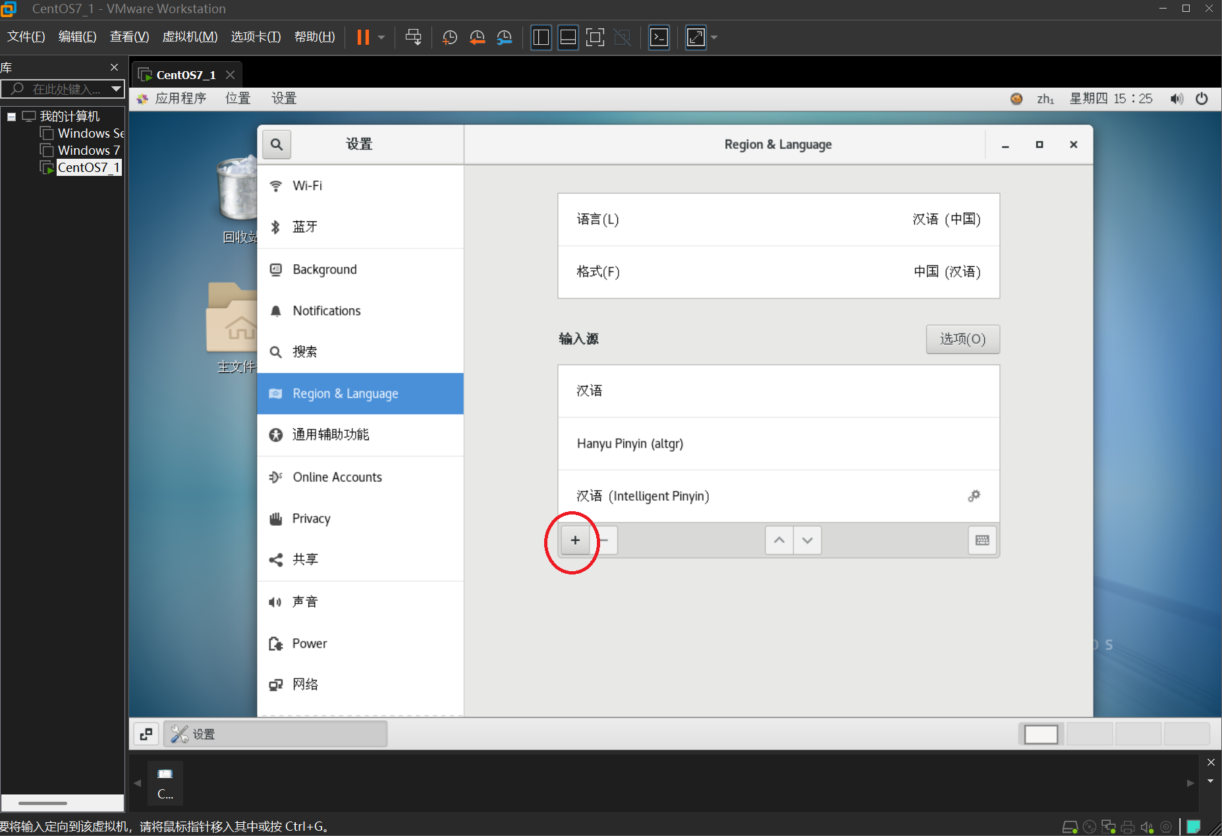Click the volume icon in CentOS top panel
The image size is (1222, 836).
point(1177,99)
